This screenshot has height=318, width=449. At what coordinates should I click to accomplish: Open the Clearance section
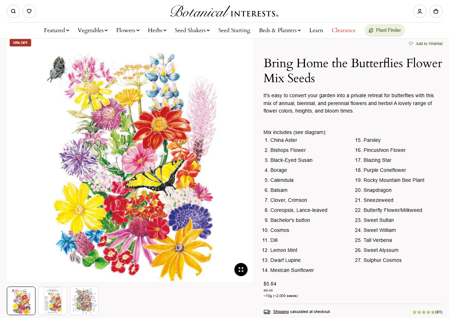[344, 30]
